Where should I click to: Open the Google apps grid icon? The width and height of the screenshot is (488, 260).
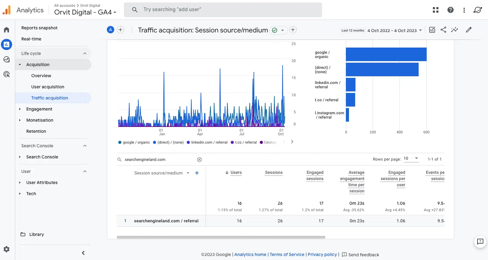coord(436,10)
